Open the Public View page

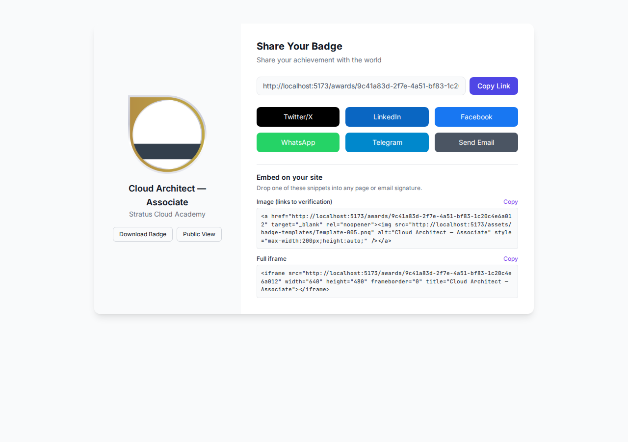click(x=199, y=234)
